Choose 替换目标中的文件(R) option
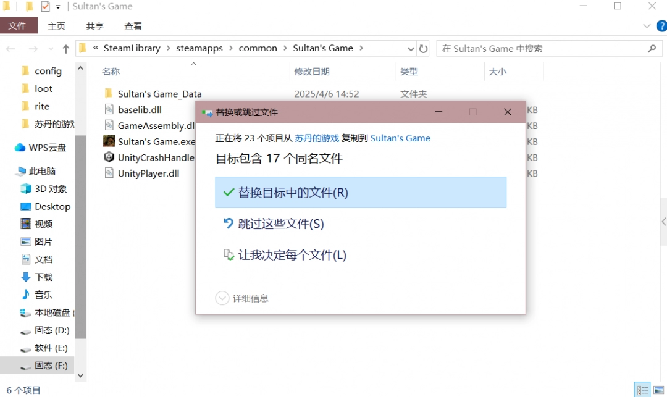The image size is (667, 397). (x=361, y=193)
